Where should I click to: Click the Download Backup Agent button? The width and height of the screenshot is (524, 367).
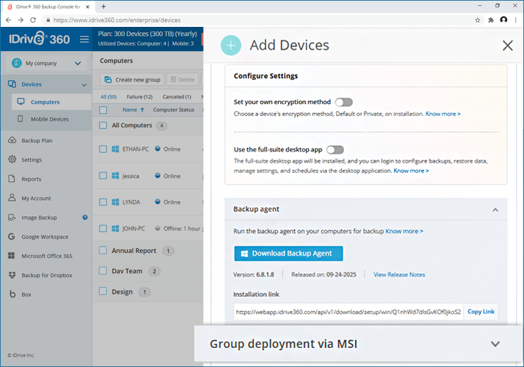click(288, 254)
